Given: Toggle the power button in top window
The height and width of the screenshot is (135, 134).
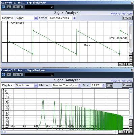Looking at the screenshot, I should [x=3, y=7].
